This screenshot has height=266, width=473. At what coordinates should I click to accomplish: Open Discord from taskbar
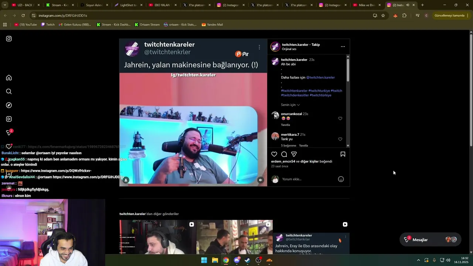click(x=237, y=260)
